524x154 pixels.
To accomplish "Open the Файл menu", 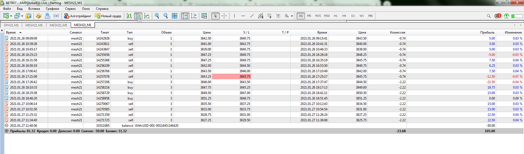I will (x=7, y=9).
